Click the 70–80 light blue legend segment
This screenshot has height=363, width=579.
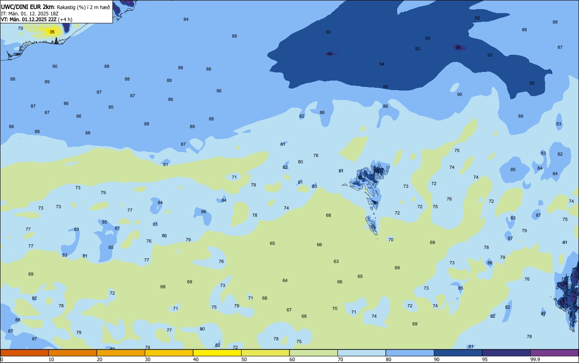[361, 353]
